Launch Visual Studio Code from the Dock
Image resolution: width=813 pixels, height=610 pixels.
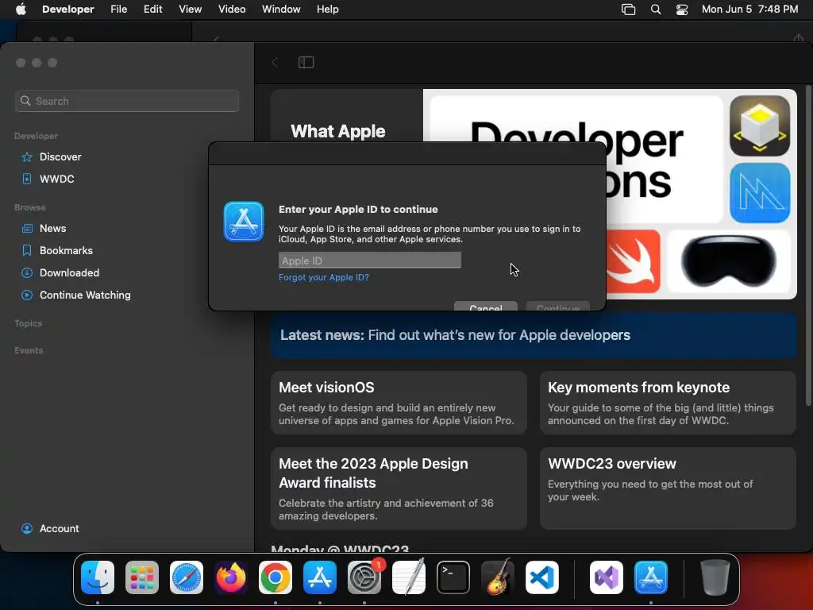point(542,577)
